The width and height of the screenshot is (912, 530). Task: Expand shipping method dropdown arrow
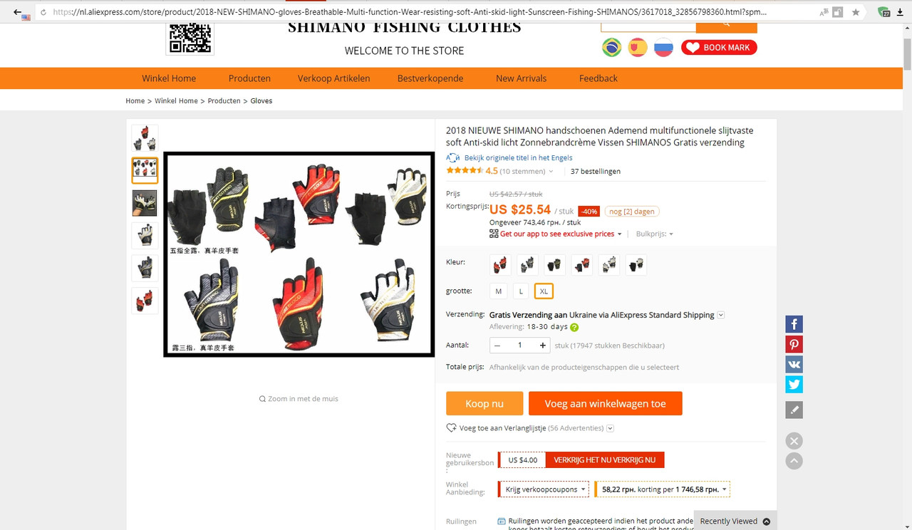721,315
